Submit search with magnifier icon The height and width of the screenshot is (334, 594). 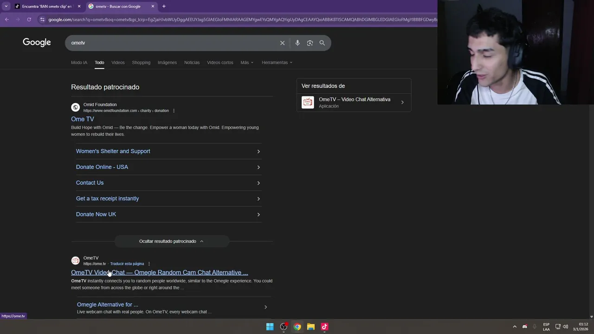click(x=322, y=43)
